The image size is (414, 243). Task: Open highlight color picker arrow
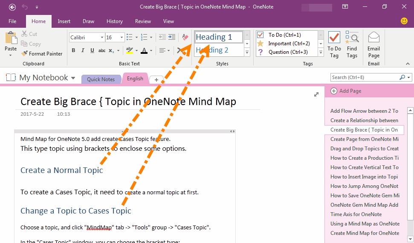pos(136,50)
